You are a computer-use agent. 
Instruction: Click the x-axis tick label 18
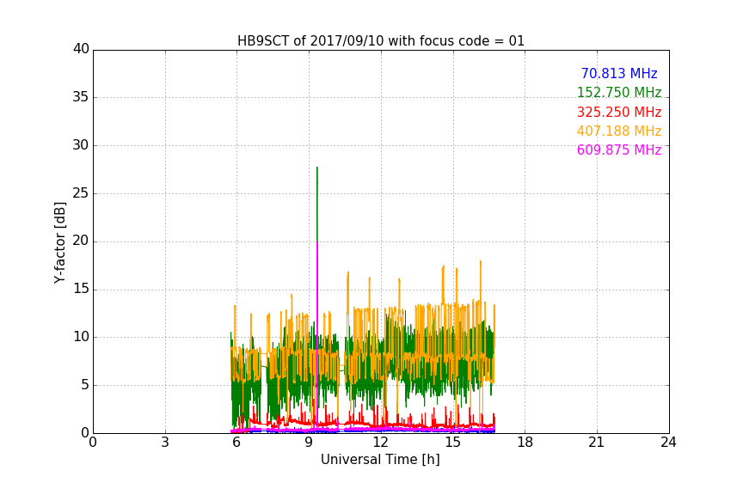[525, 443]
